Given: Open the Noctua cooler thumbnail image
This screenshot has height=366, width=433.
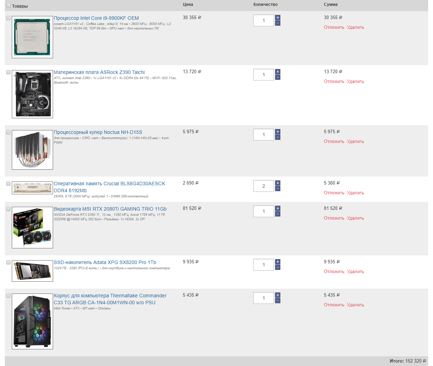Looking at the screenshot, I should point(32,150).
